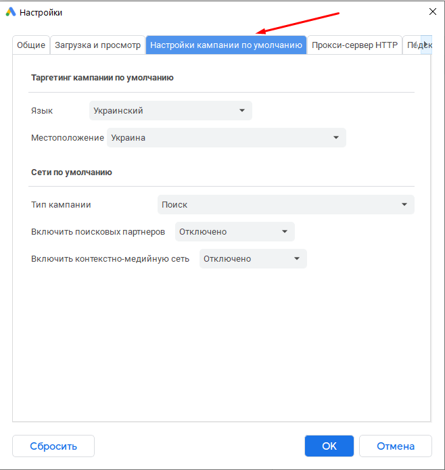Image resolution: width=445 pixels, height=470 pixels.
Task: Close the Настройки dialog window
Action: point(432,11)
